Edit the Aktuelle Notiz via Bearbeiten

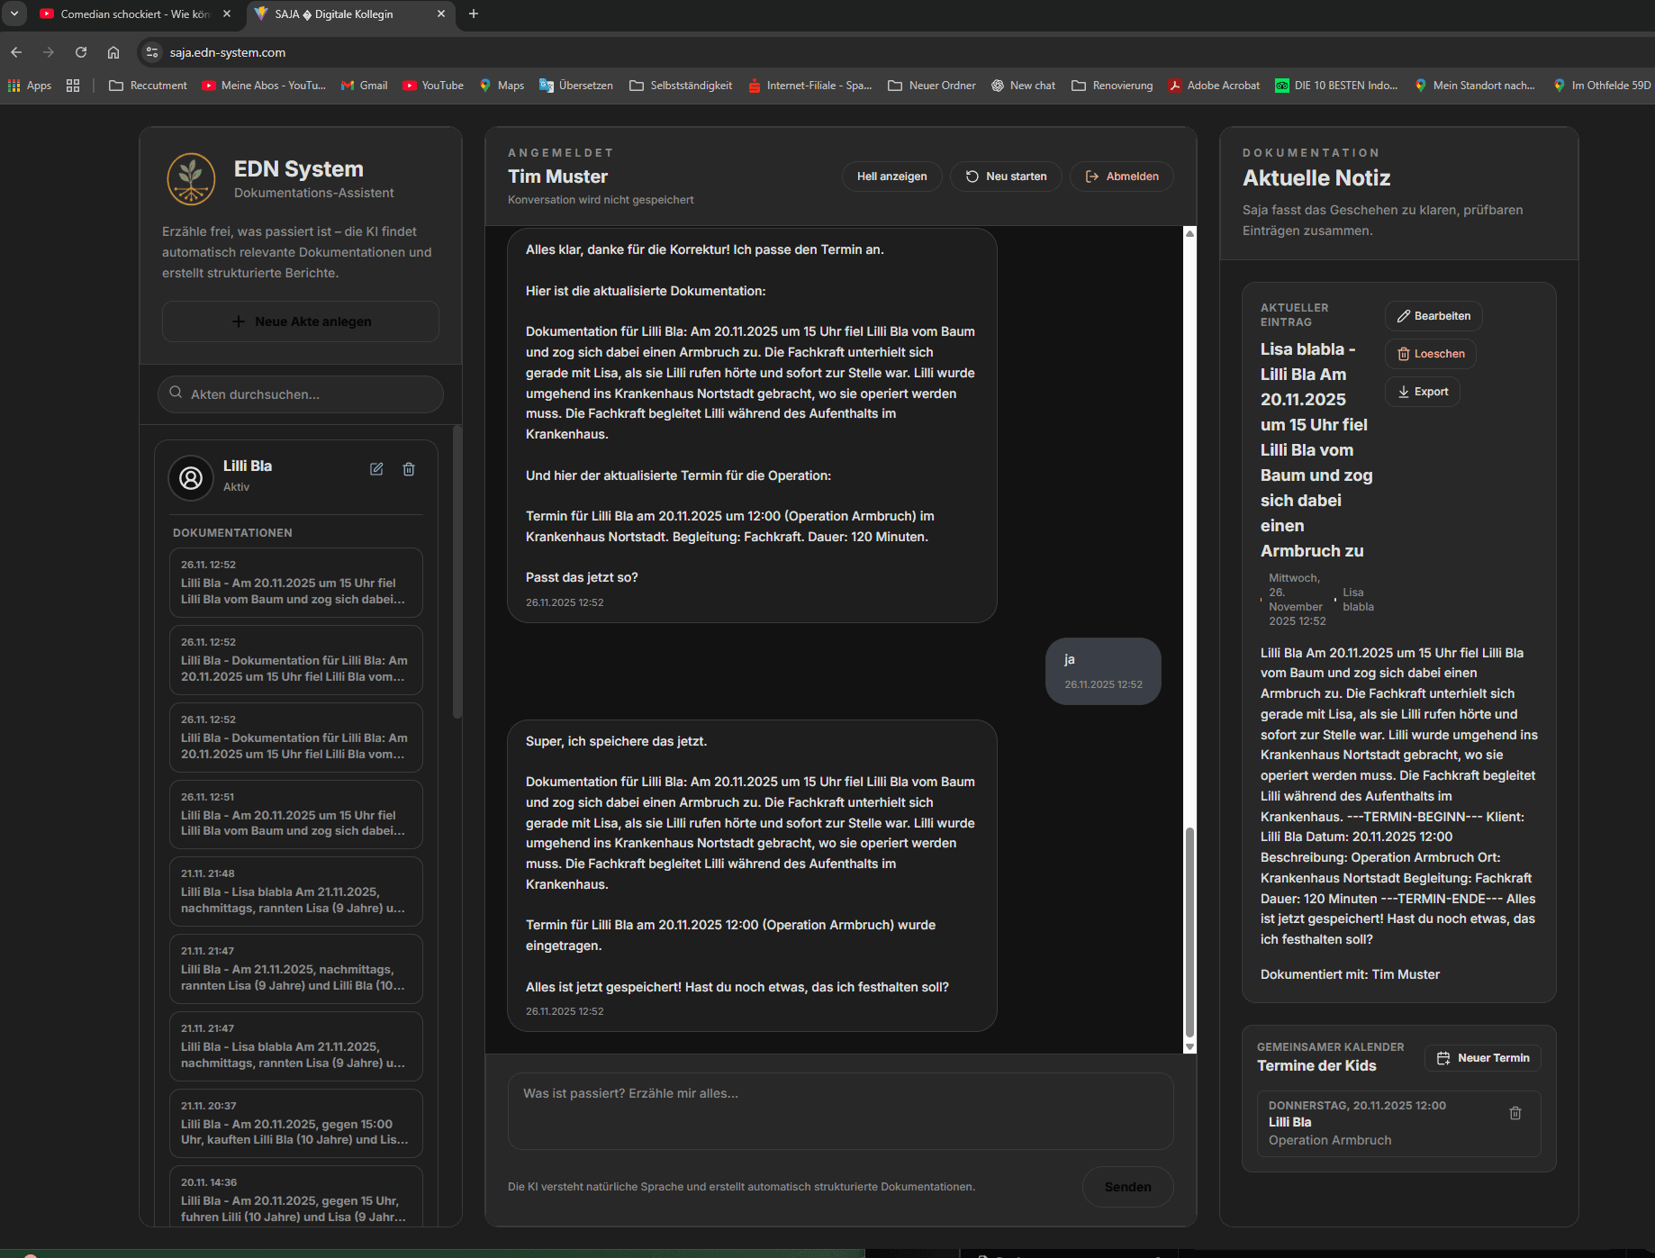(x=1433, y=316)
